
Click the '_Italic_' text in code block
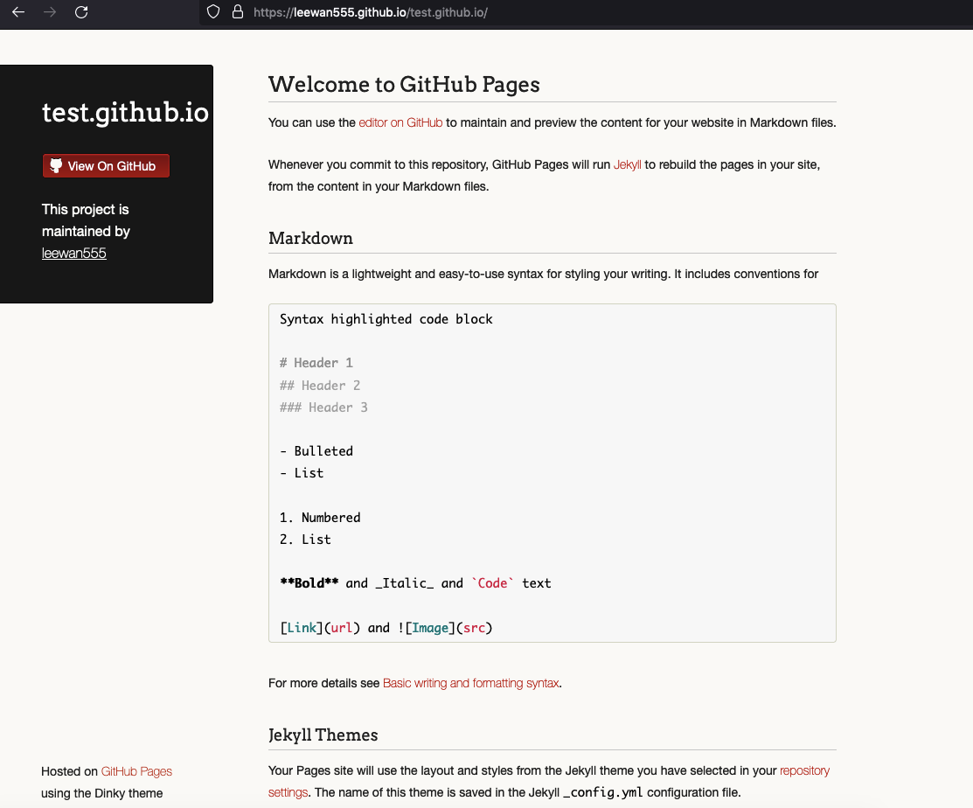pyautogui.click(x=405, y=583)
